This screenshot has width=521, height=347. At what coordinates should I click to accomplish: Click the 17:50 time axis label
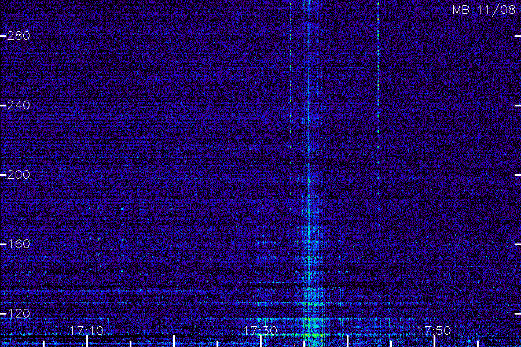[x=434, y=331]
